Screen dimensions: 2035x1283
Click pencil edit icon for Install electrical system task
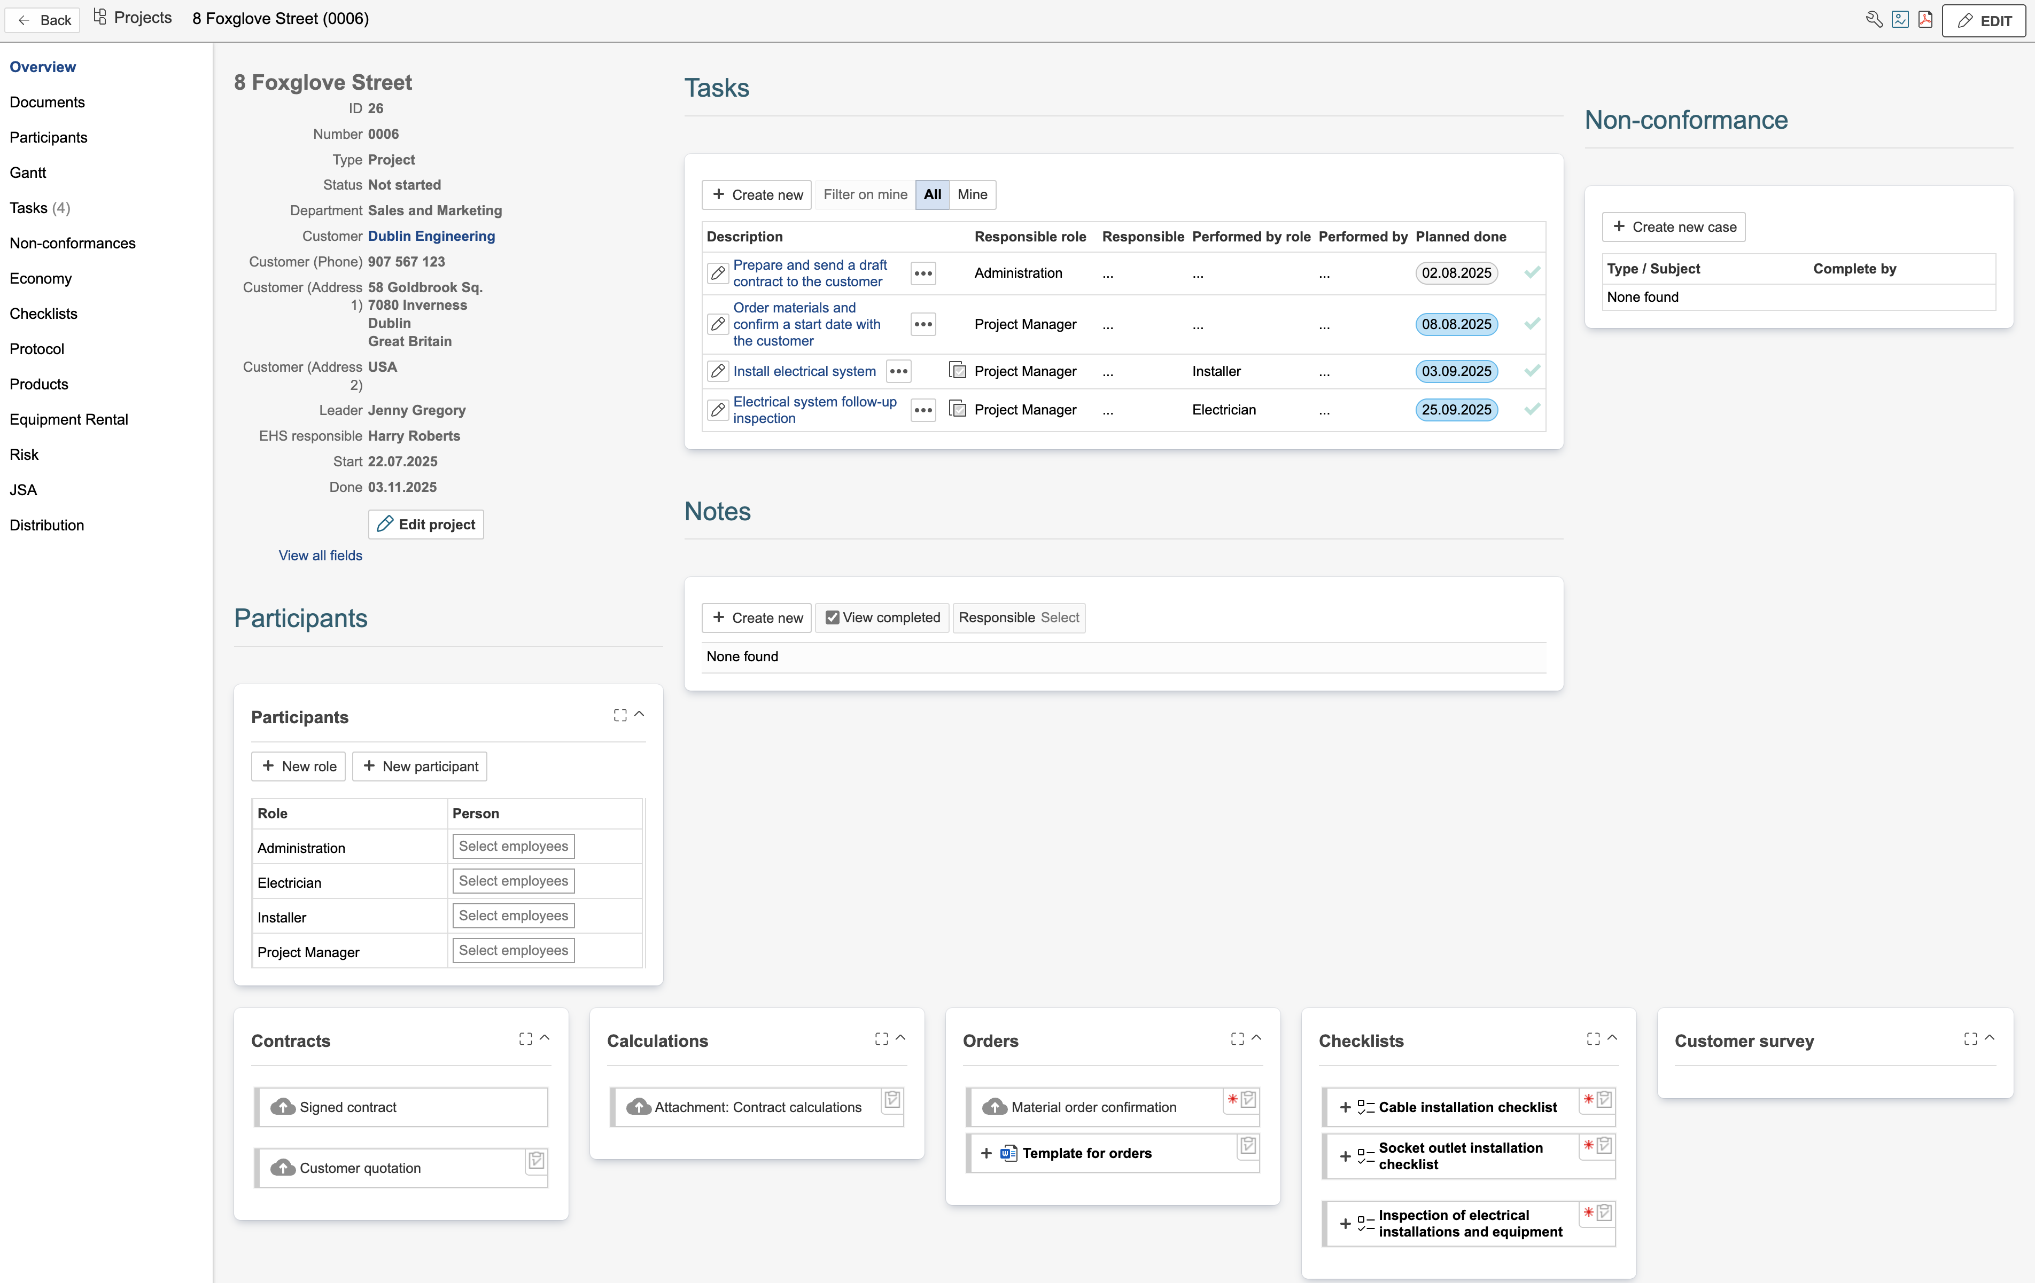[x=718, y=371]
